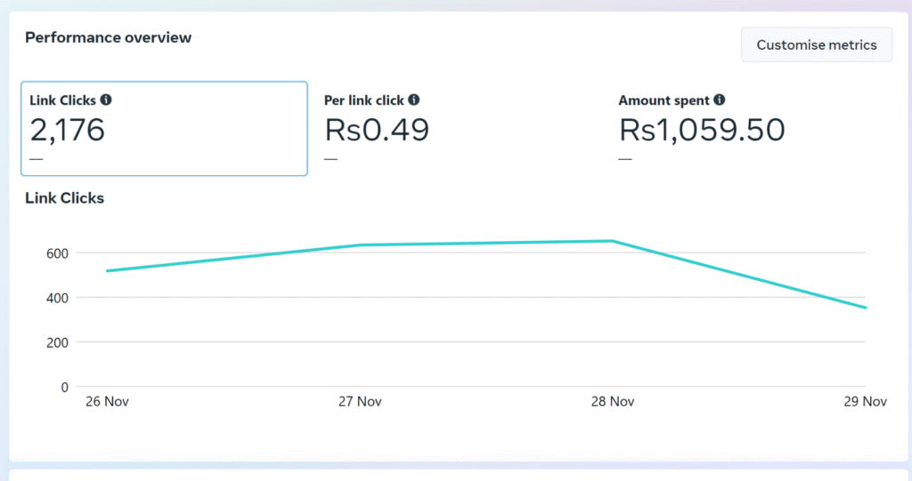Screen dimensions: 912x481
Task: Click the chart line end at 29 Nov
Action: coord(864,308)
